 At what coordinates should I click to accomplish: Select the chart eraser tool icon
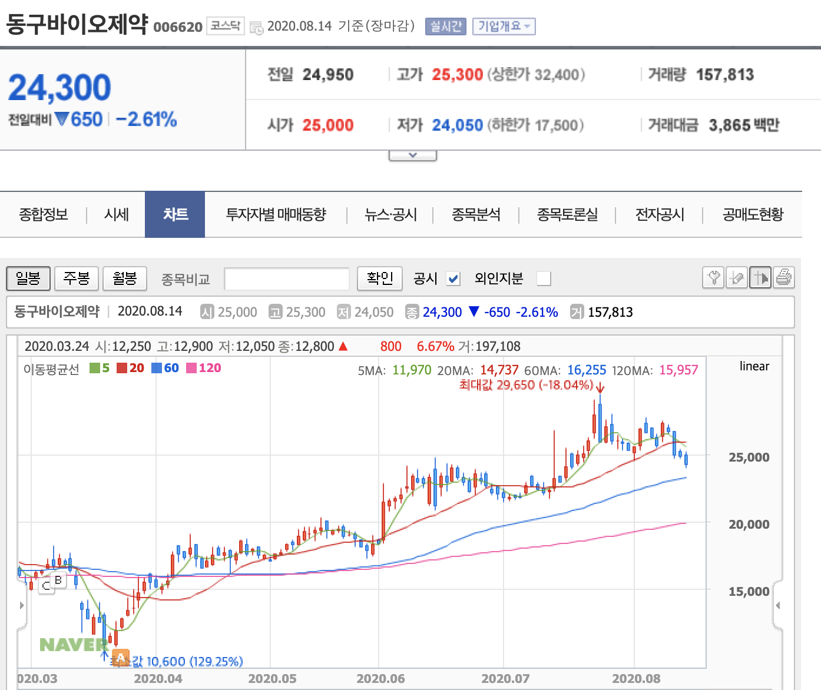pos(737,277)
